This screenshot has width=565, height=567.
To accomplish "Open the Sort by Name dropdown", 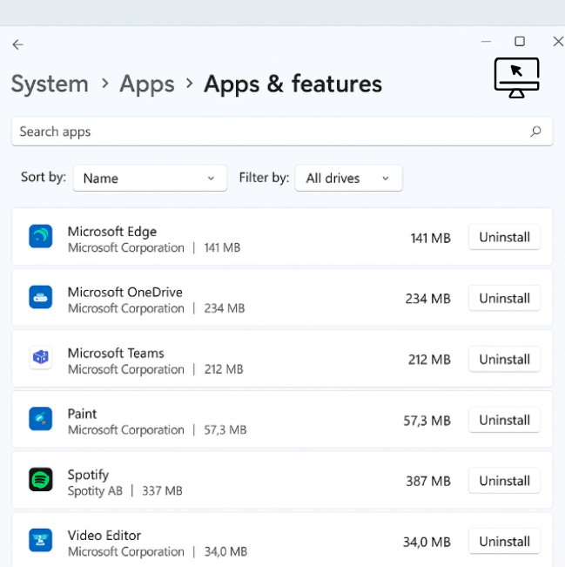I will [x=150, y=178].
